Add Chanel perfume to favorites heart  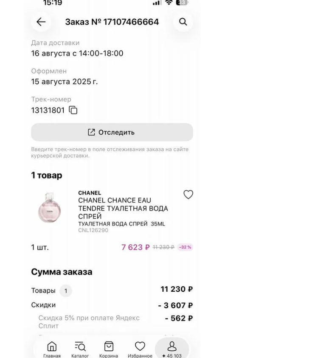[188, 195]
